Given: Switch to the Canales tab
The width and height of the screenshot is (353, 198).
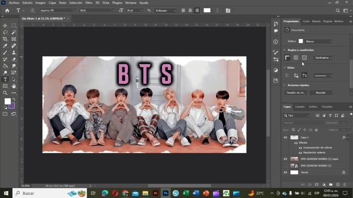Looking at the screenshot, I should point(299,107).
